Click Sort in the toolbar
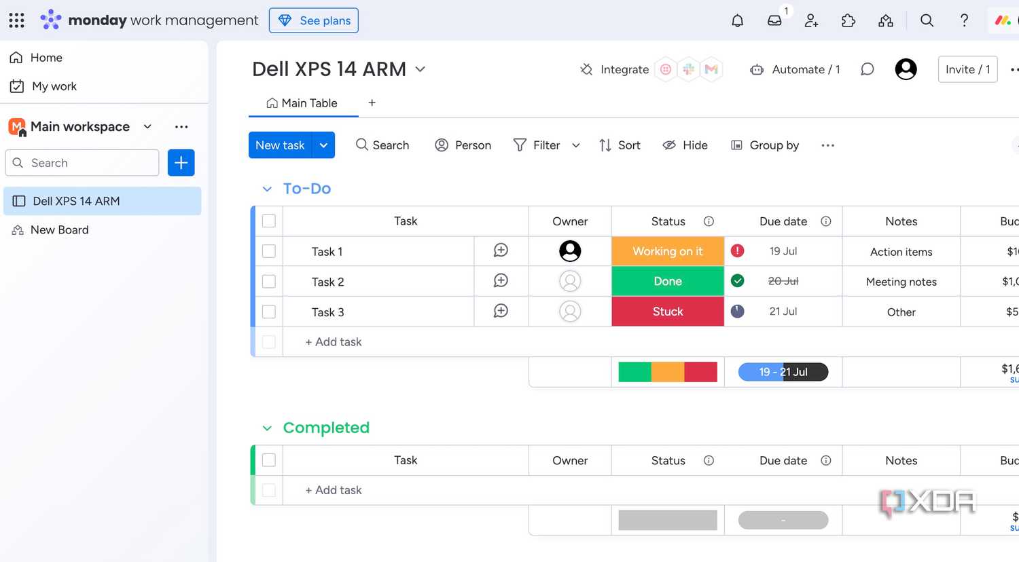This screenshot has height=562, width=1019. coord(620,145)
